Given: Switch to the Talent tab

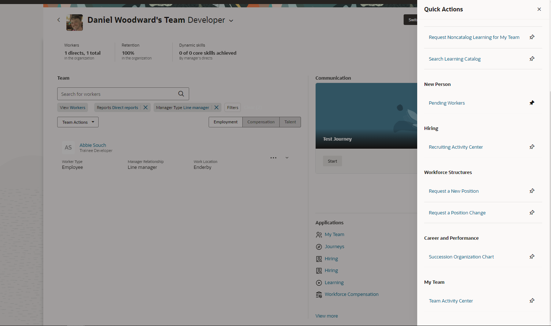Looking at the screenshot, I should [290, 122].
